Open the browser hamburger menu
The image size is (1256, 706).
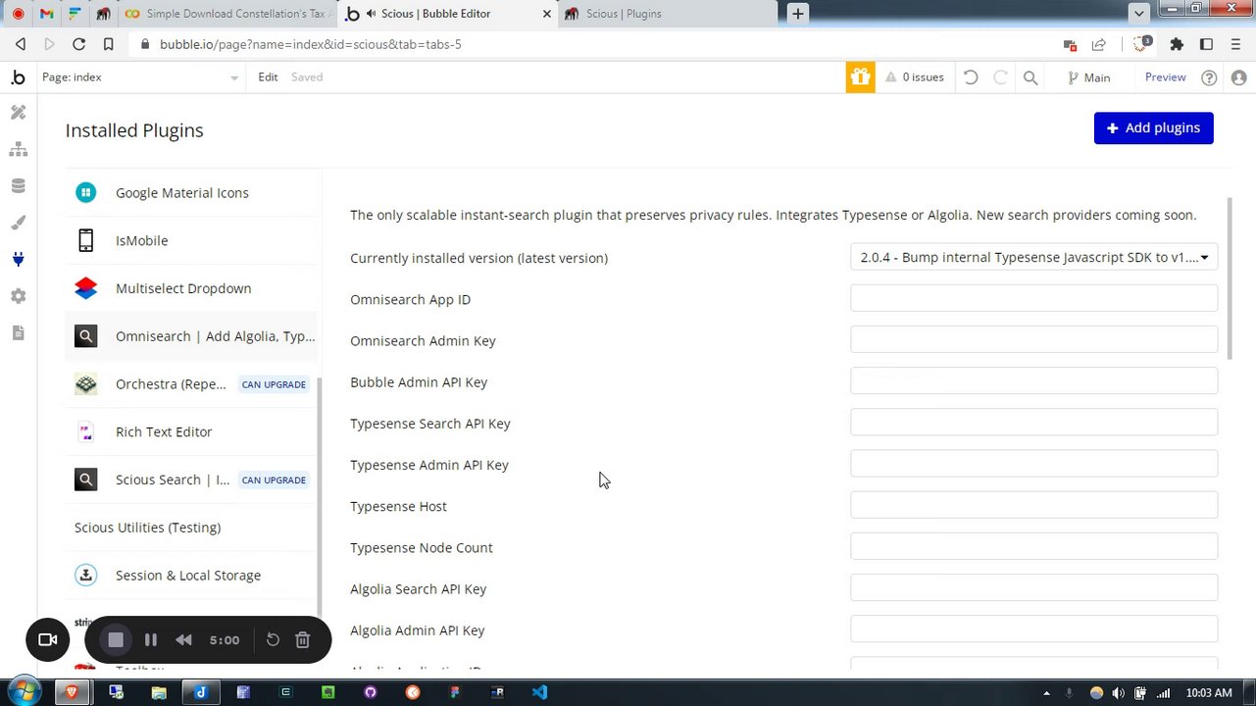[1236, 44]
